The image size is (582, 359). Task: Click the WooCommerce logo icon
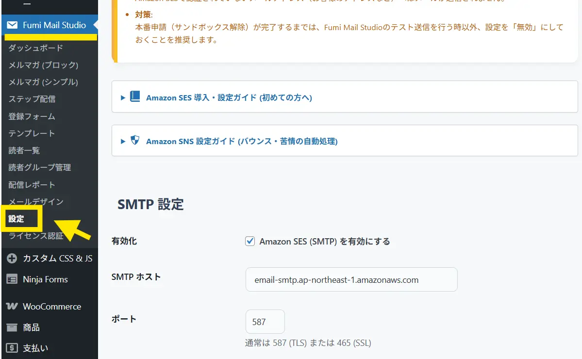pyautogui.click(x=12, y=307)
